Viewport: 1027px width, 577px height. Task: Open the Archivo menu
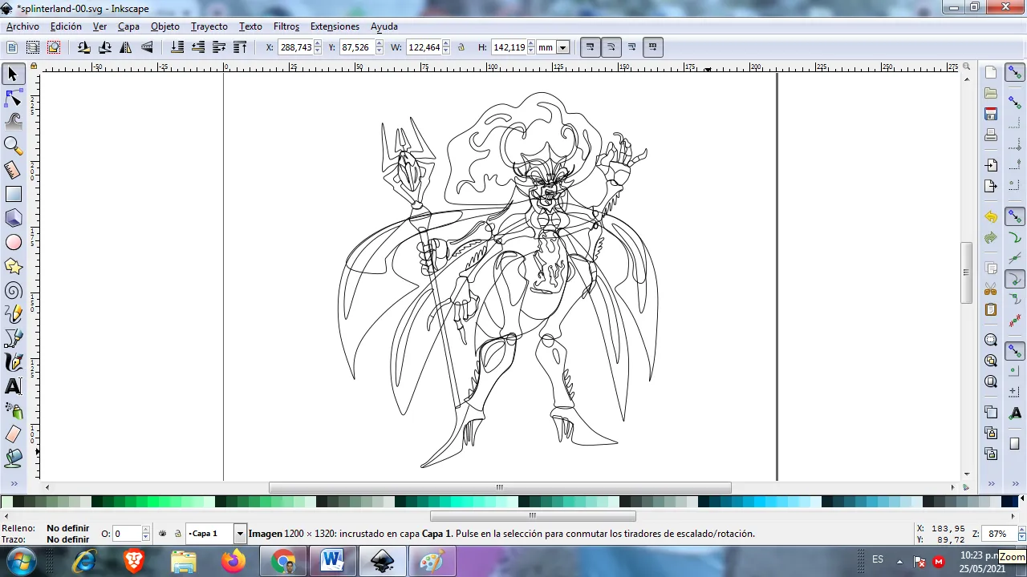click(22, 26)
